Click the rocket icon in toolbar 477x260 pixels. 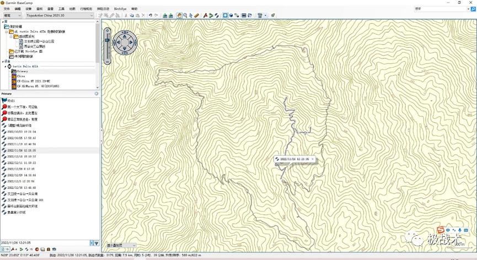coord(272,15)
